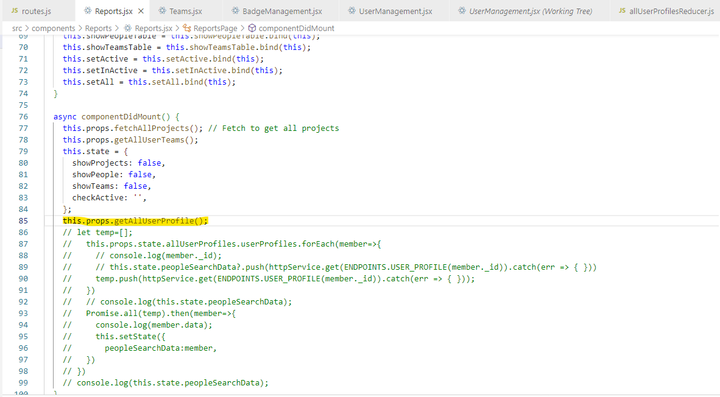
Task: Expand breadcrumb chevron after 'Reports' folder
Action: click(117, 29)
